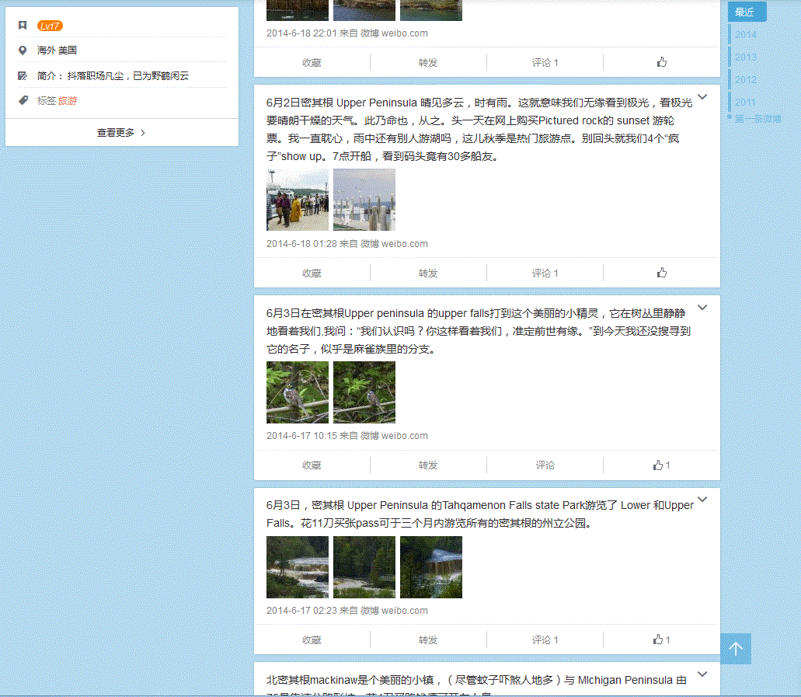Open chevron menu on Tahquamenon Falls post
Screen dimensions: 801x697
(x=702, y=500)
